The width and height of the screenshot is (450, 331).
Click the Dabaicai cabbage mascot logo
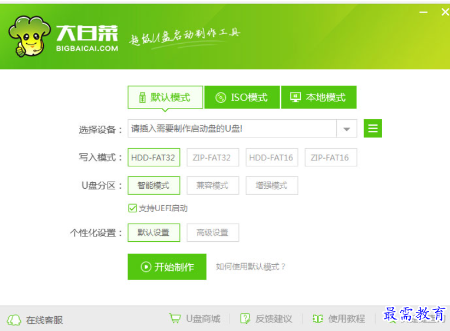click(x=30, y=36)
